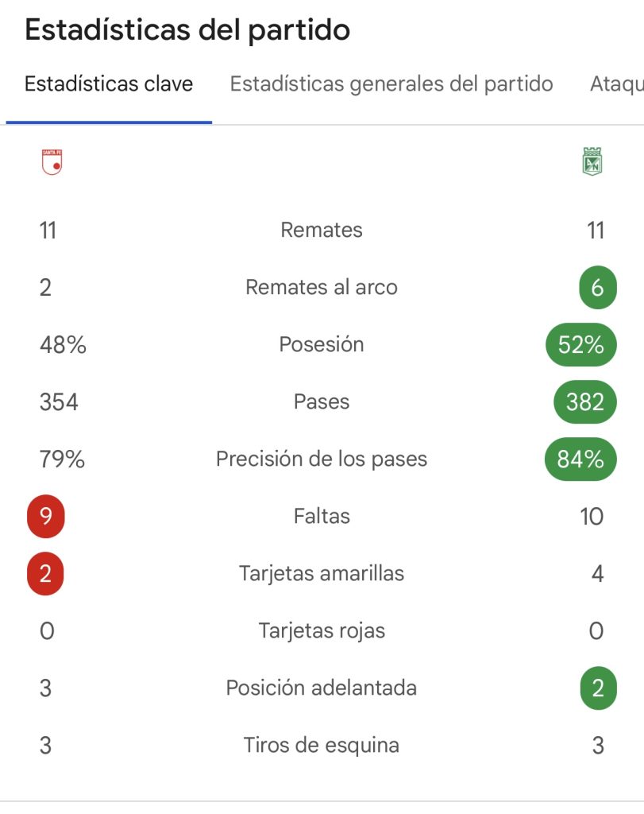Tap the red 9 fouls badge
This screenshot has width=644, height=814.
45,517
